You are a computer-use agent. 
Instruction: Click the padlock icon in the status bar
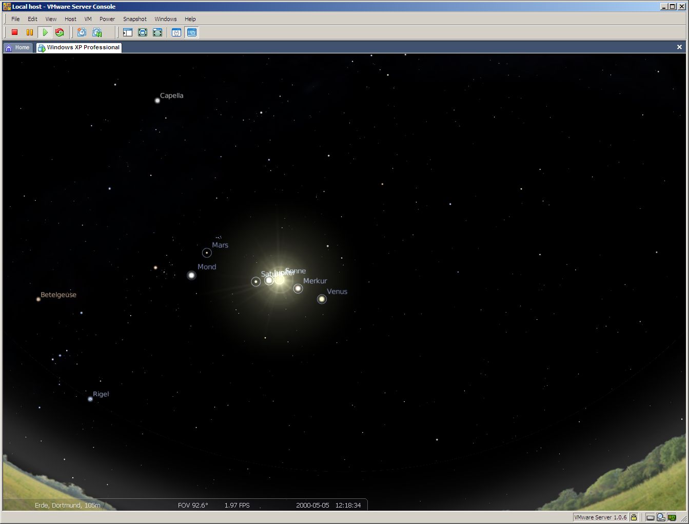(x=634, y=517)
